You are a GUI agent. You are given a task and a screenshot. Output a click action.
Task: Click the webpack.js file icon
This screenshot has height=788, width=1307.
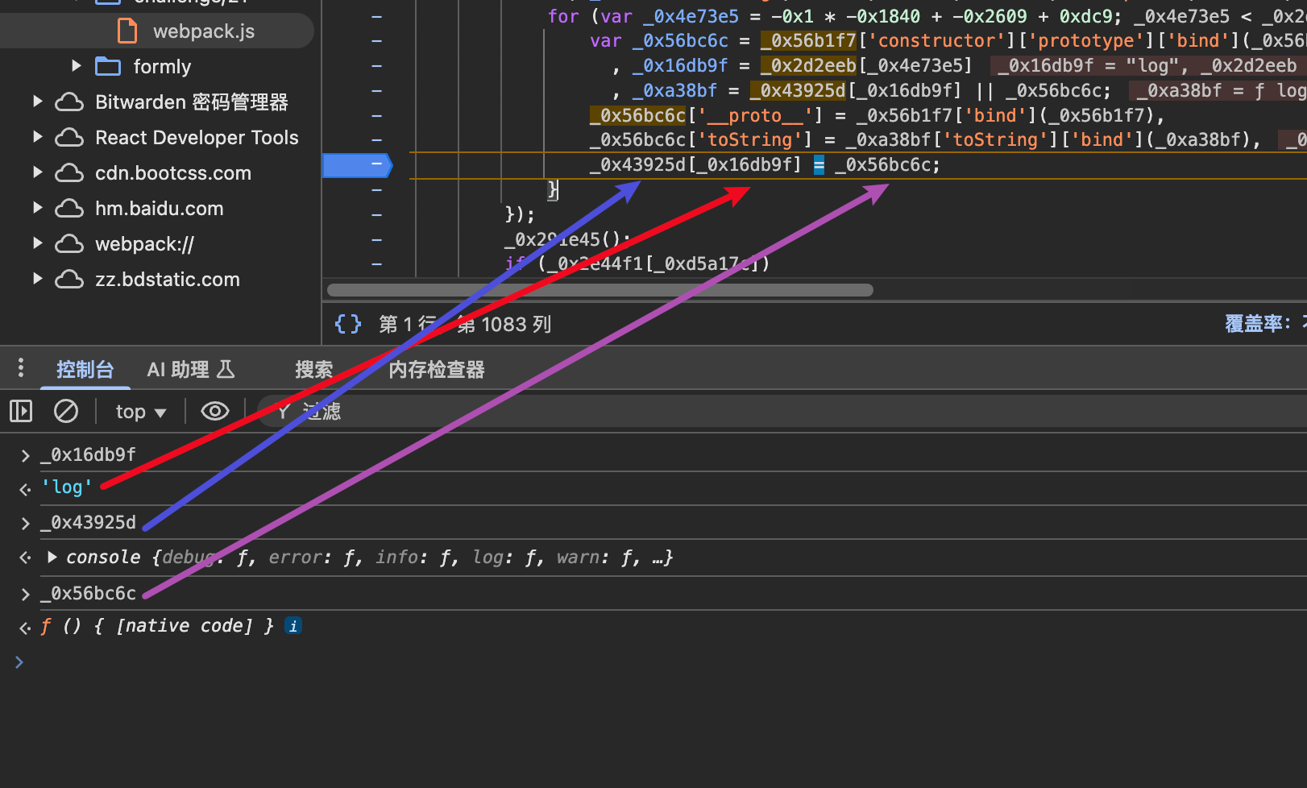tap(127, 31)
